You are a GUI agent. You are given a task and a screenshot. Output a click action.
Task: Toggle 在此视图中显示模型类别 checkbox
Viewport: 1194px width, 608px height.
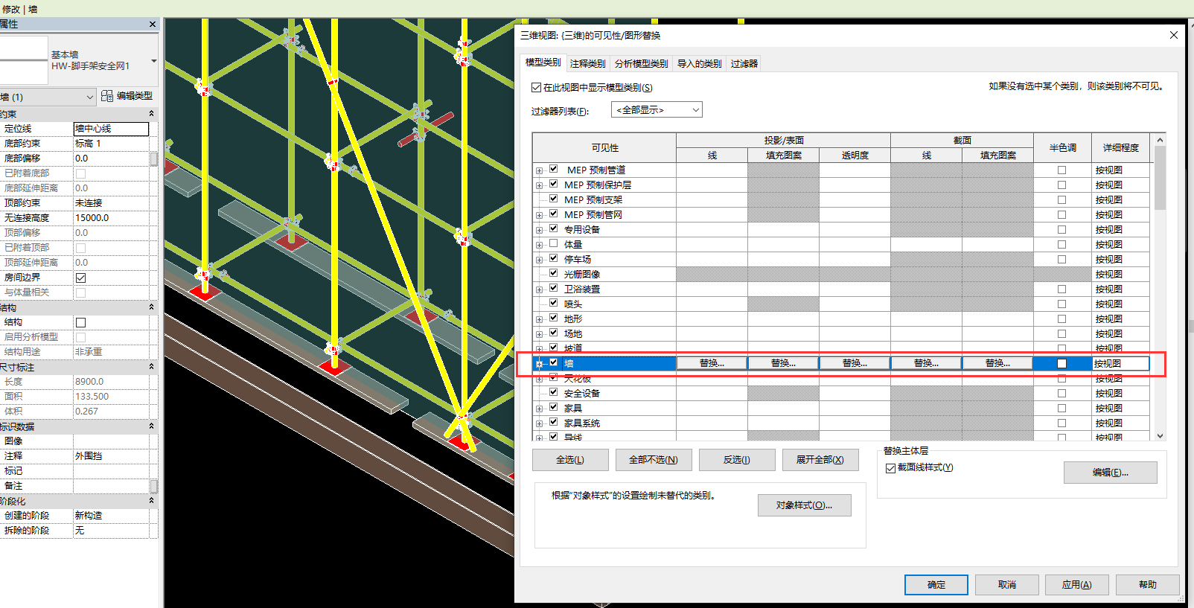536,88
